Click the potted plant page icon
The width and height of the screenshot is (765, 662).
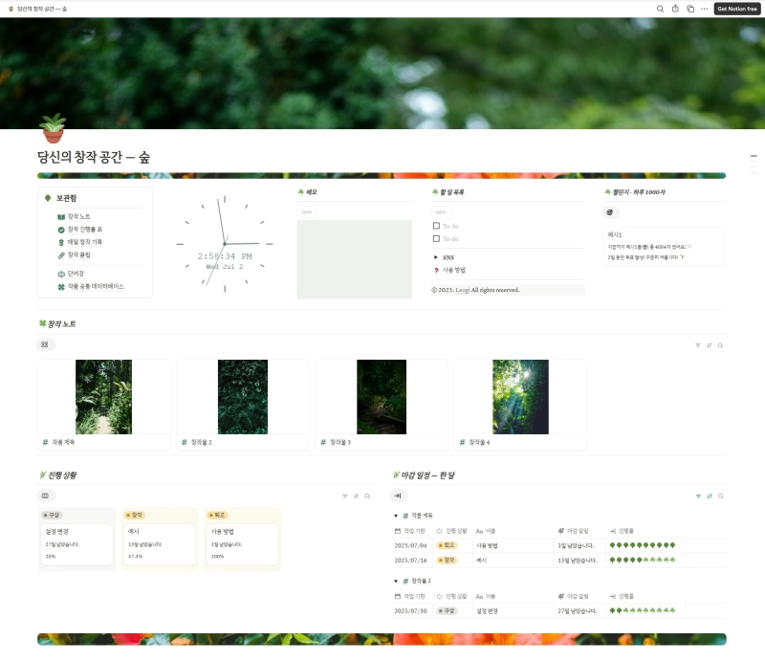point(54,128)
